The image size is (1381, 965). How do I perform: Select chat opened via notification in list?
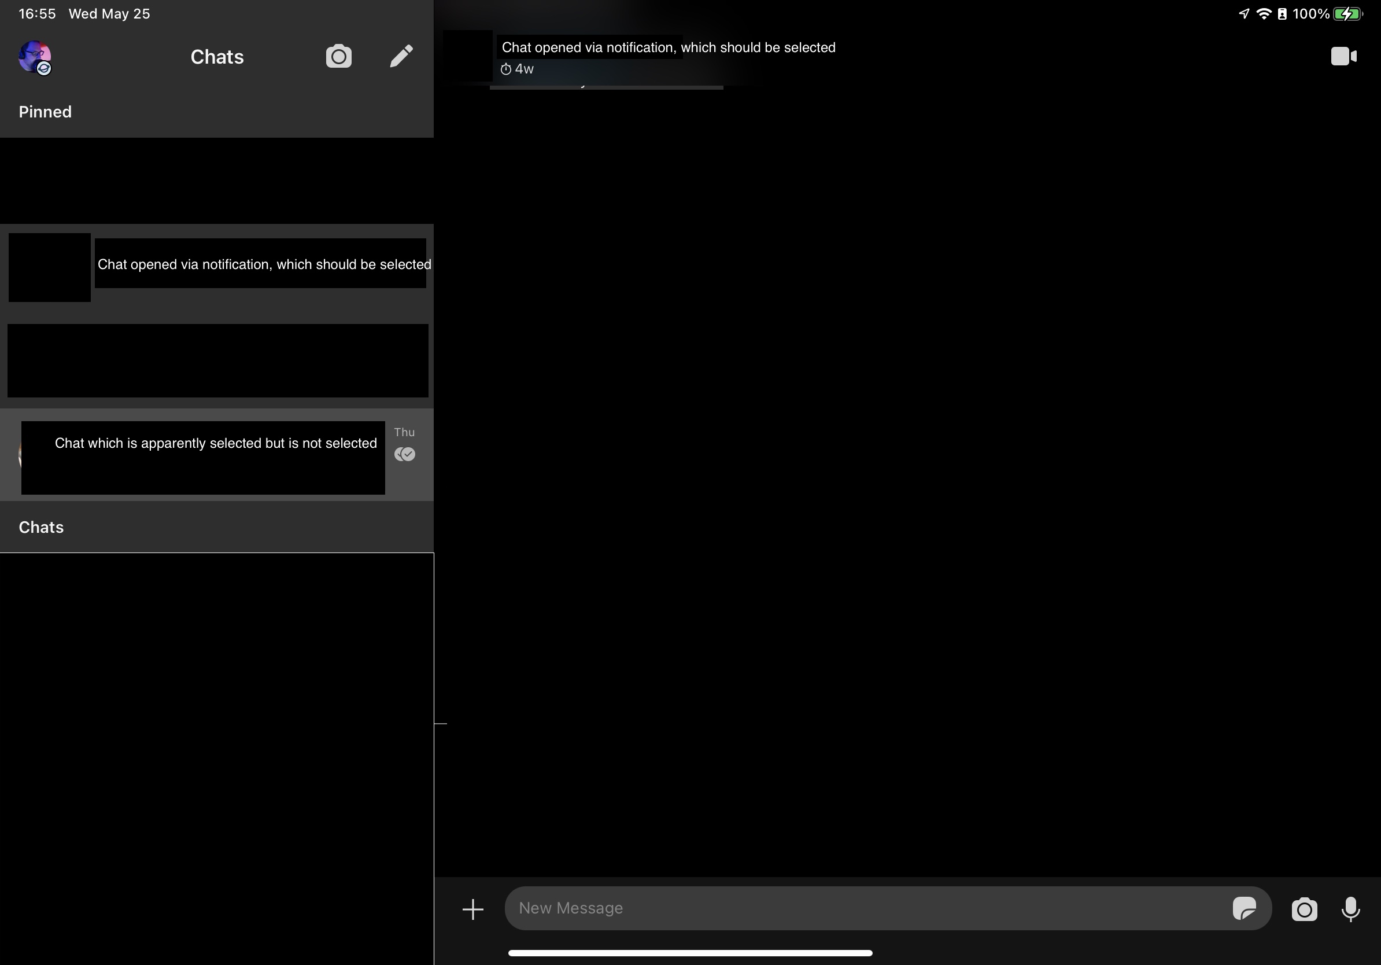(x=264, y=265)
